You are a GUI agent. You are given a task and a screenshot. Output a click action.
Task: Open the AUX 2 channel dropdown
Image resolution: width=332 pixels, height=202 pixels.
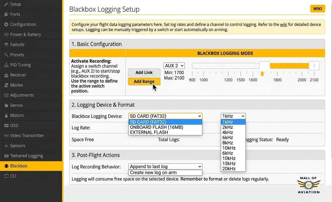click(x=174, y=66)
